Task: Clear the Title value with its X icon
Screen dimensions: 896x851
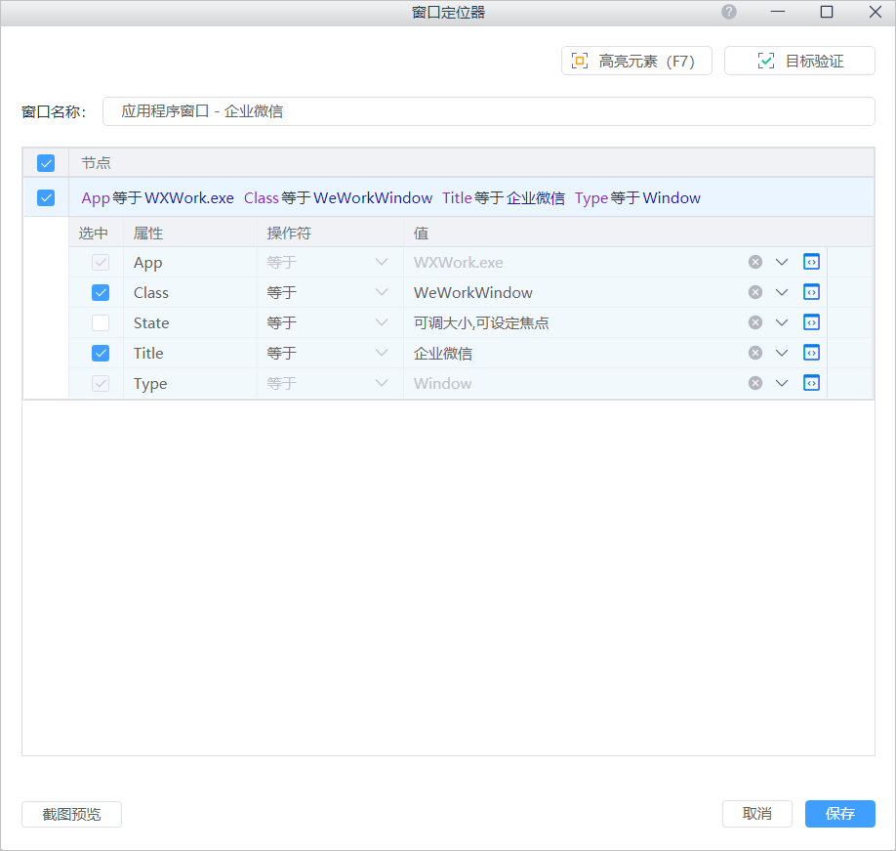Action: point(754,353)
